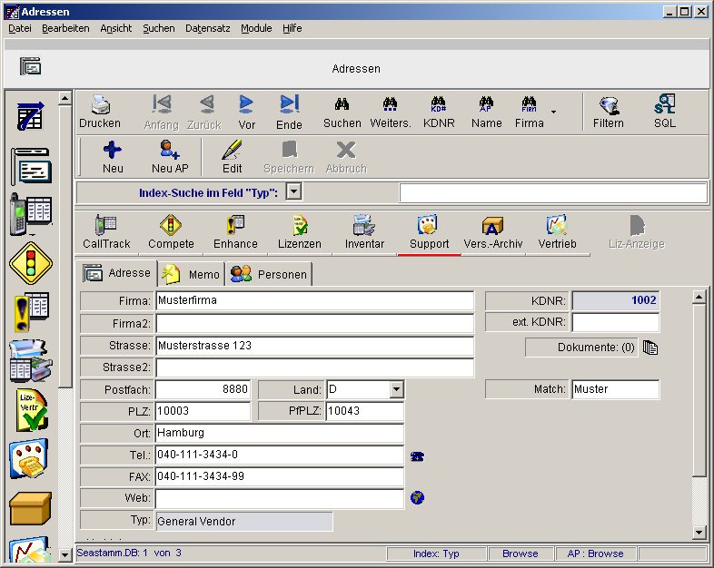Click the Filtern filter icon

click(608, 105)
